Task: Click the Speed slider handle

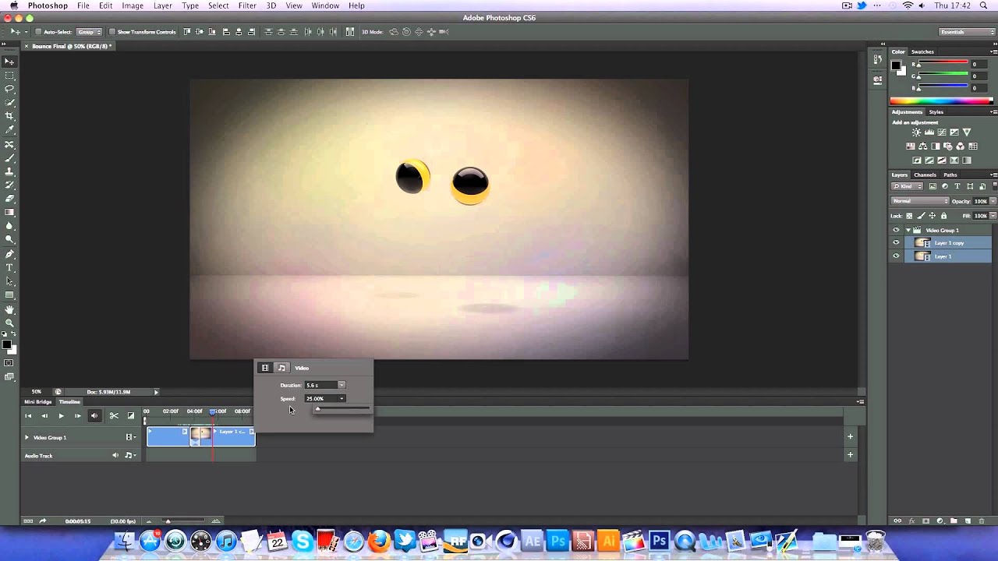Action: pos(317,409)
